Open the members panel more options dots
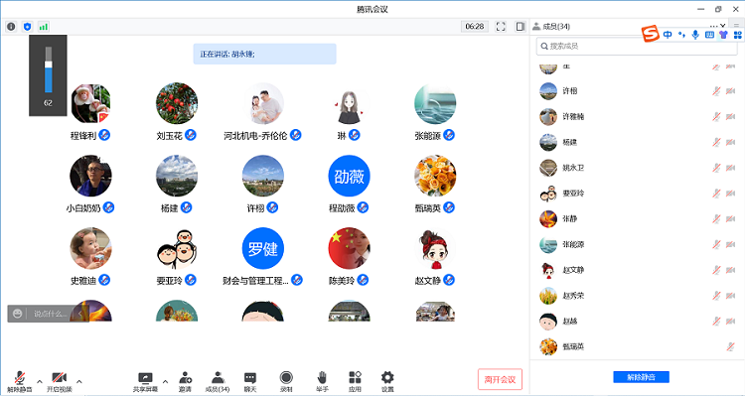The image size is (745, 396). point(713,26)
